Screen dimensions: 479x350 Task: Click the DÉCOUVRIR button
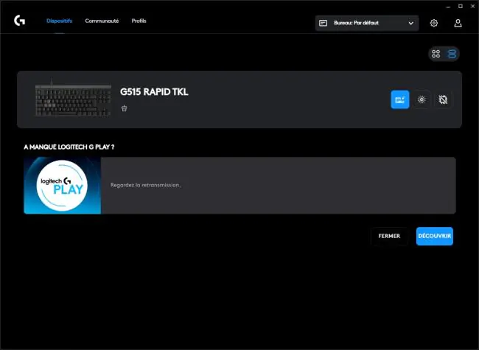pyautogui.click(x=434, y=236)
